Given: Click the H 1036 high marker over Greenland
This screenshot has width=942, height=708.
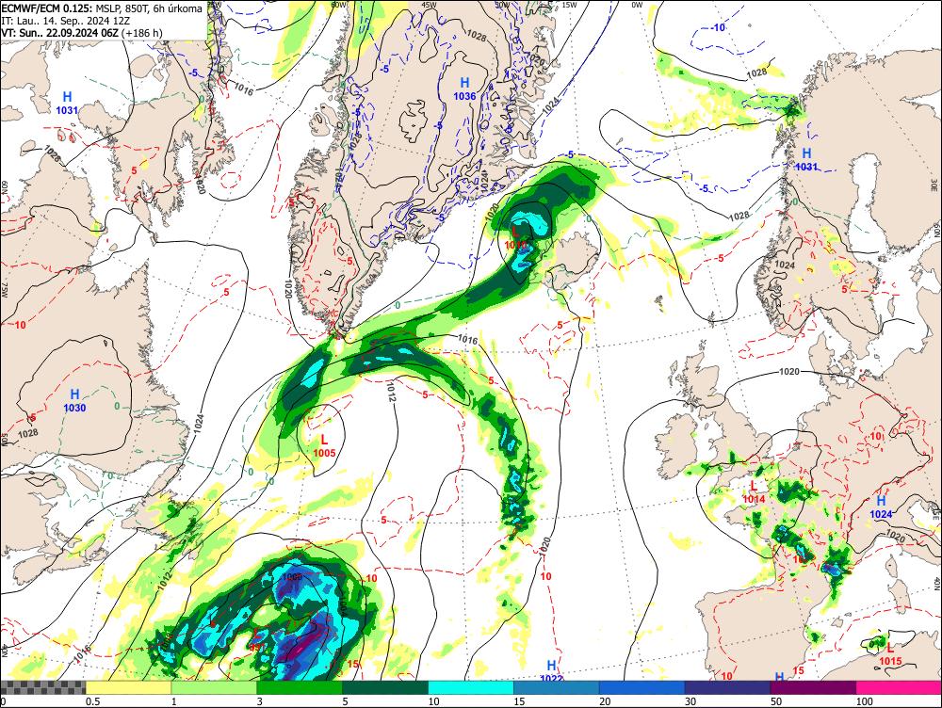Looking at the screenshot, I should tap(464, 88).
